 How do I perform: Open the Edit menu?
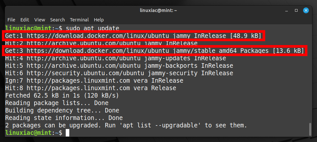coord(25,20)
